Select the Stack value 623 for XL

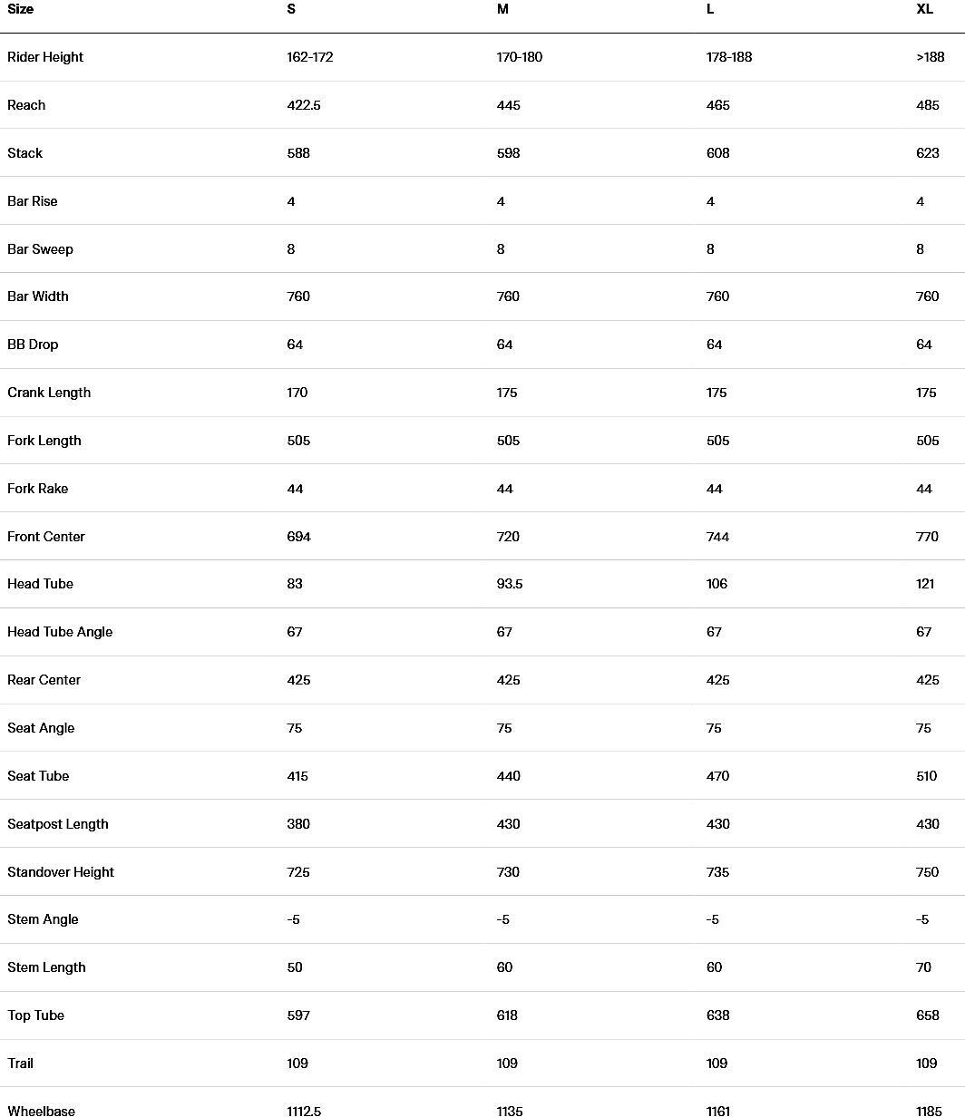click(928, 153)
